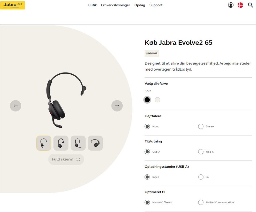The height and width of the screenshot is (212, 256).
Task: Go to next product image arrow
Action: coord(117,106)
